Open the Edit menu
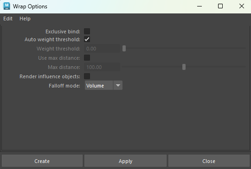 pos(8,19)
